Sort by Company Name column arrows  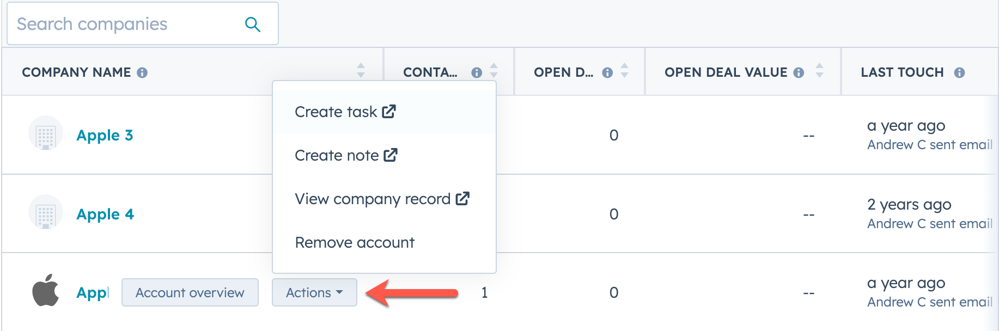tap(361, 71)
